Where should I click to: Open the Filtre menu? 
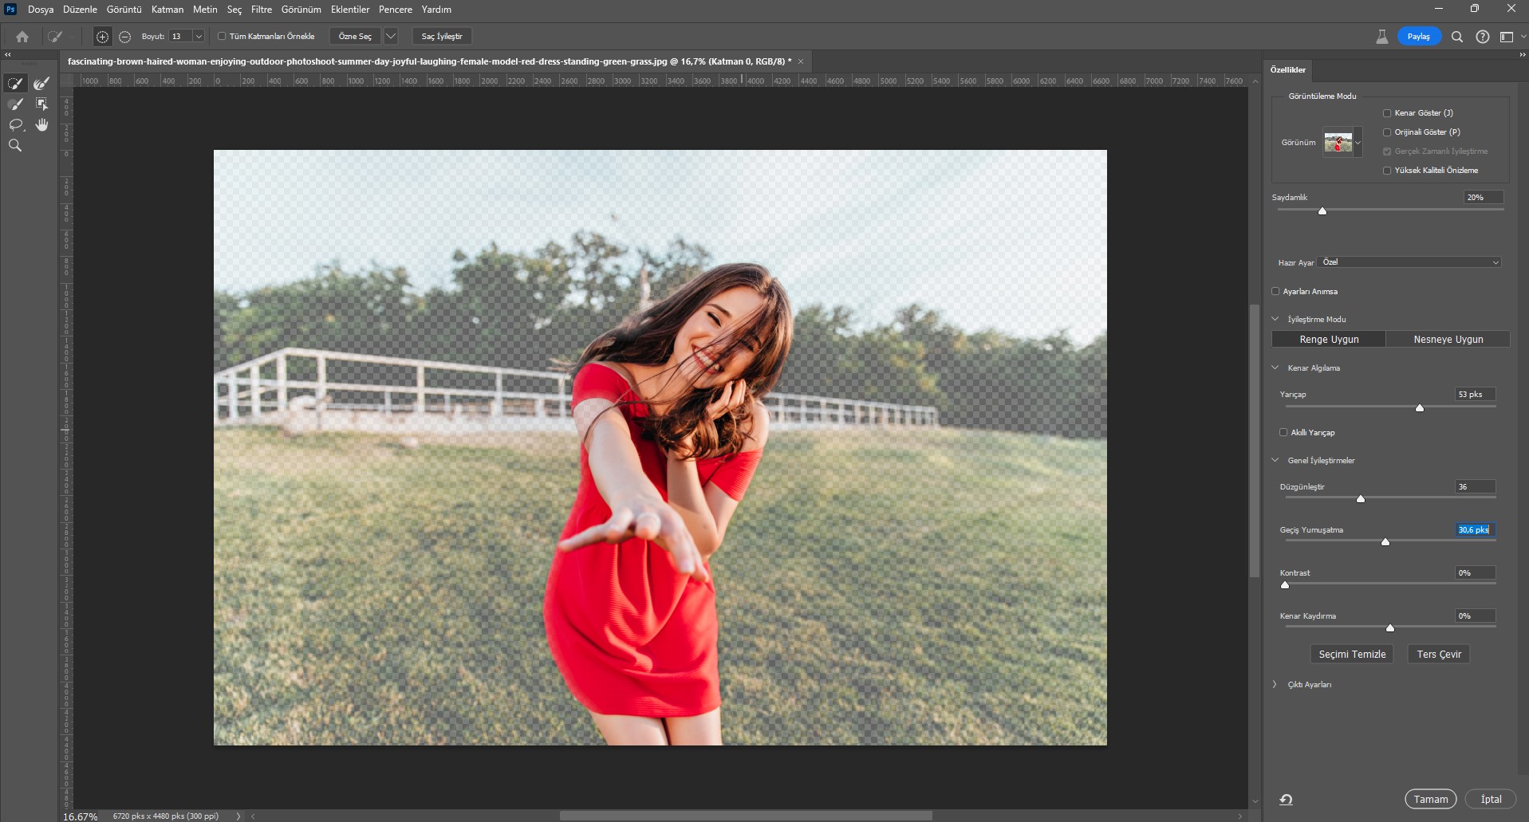tap(262, 10)
